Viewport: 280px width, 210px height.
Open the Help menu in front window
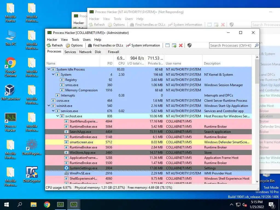coord(98,39)
